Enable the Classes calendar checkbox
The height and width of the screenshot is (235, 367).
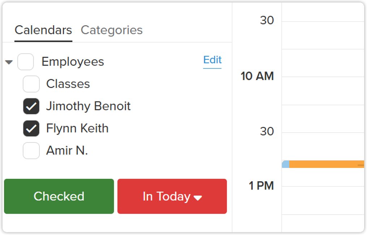point(31,84)
